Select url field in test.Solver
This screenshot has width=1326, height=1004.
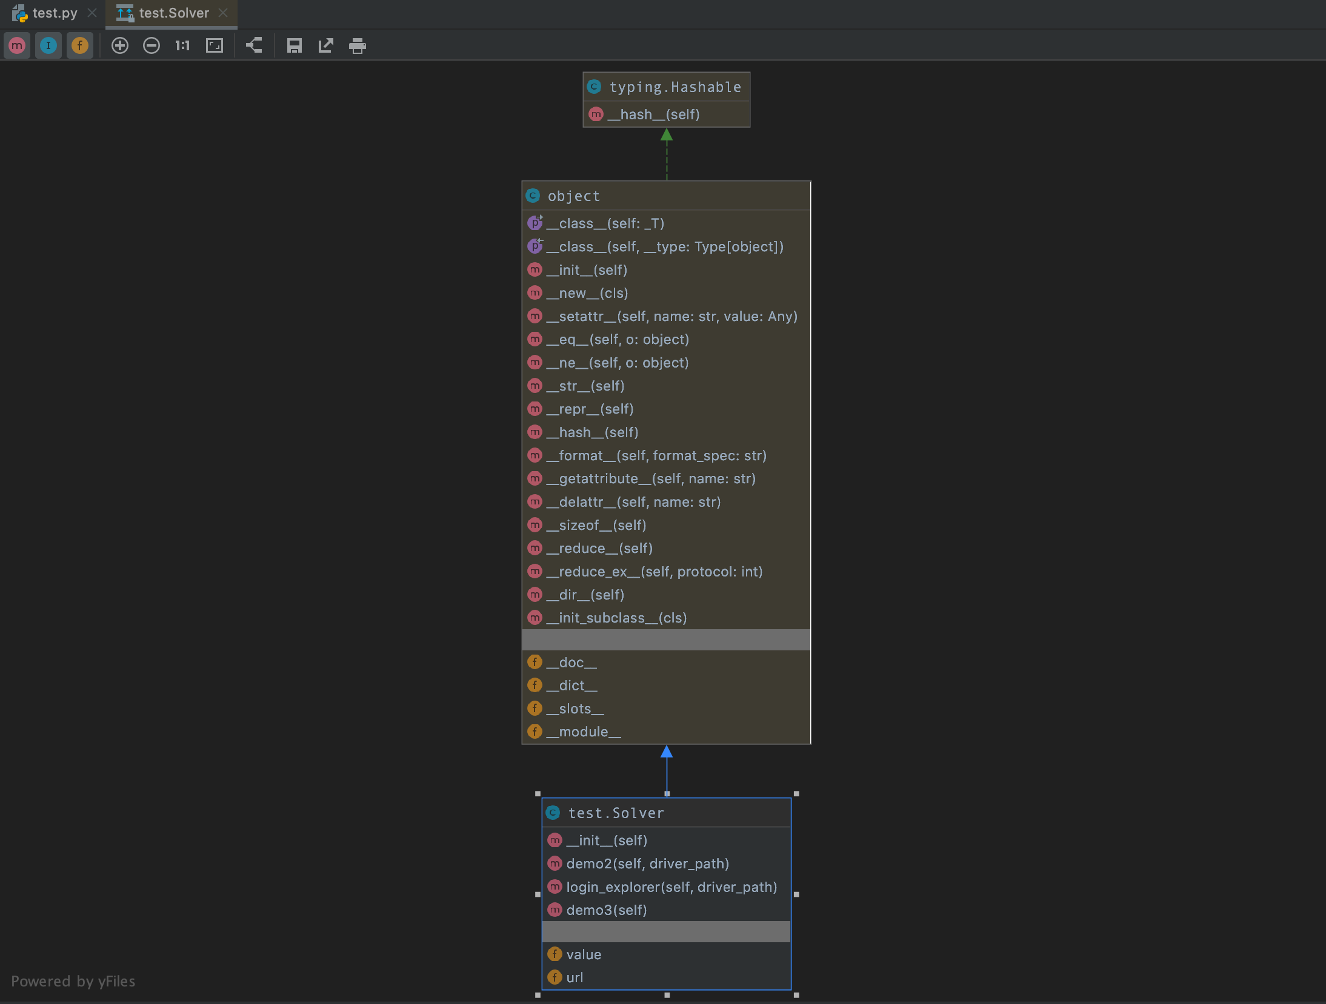tap(667, 977)
